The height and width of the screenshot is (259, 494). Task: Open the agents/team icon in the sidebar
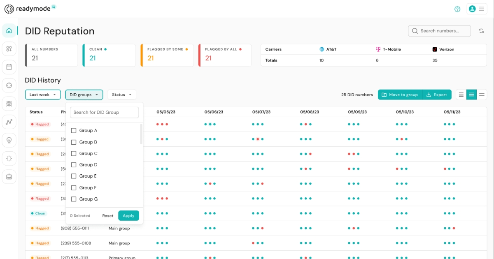click(x=9, y=104)
